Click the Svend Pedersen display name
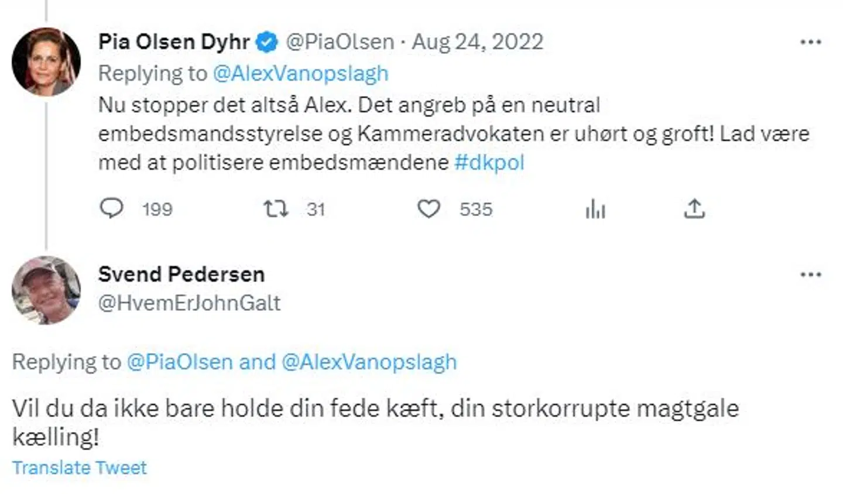This screenshot has width=843, height=494. click(181, 274)
